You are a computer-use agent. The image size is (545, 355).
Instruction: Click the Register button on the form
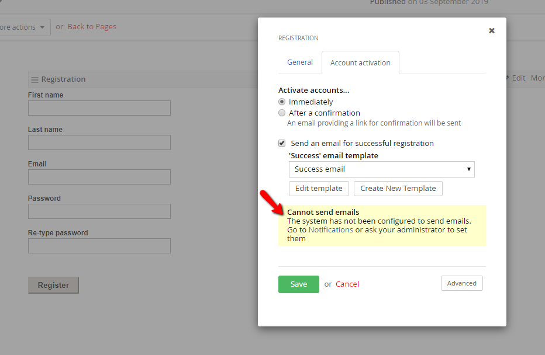pos(54,286)
